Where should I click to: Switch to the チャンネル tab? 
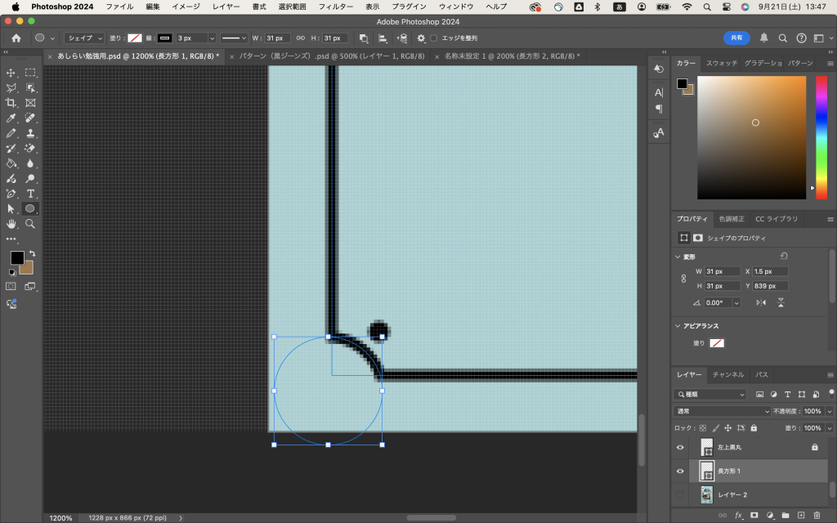click(x=728, y=374)
